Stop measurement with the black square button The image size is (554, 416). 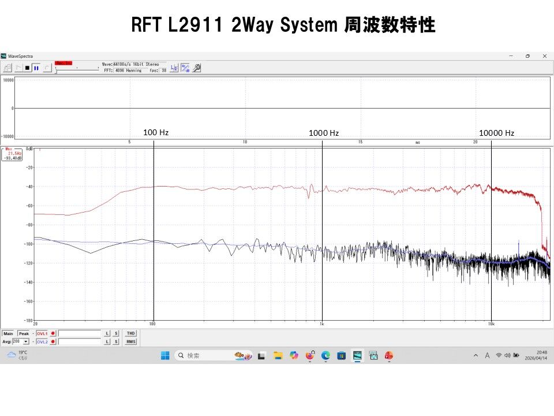[27, 68]
